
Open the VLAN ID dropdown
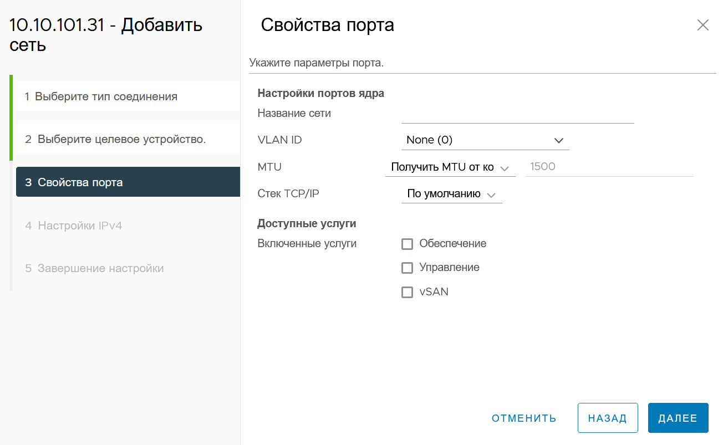[x=485, y=140]
